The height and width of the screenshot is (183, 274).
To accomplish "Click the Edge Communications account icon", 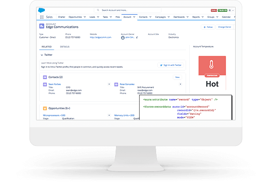I will click(x=42, y=26).
